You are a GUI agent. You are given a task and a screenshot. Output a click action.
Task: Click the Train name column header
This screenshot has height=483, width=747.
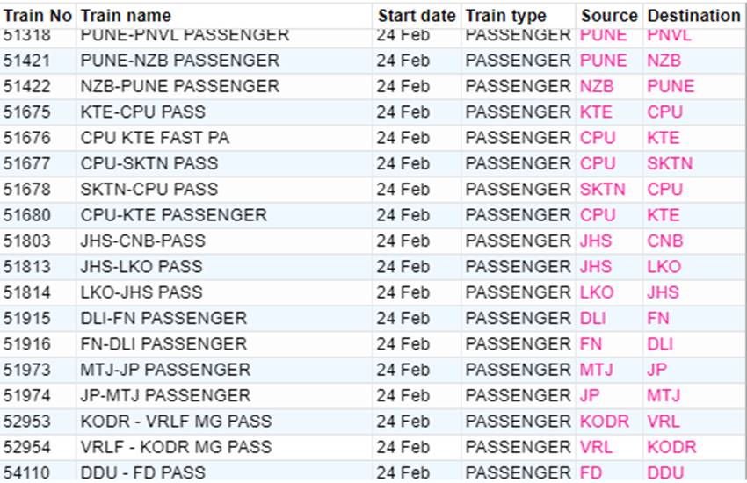(x=126, y=16)
